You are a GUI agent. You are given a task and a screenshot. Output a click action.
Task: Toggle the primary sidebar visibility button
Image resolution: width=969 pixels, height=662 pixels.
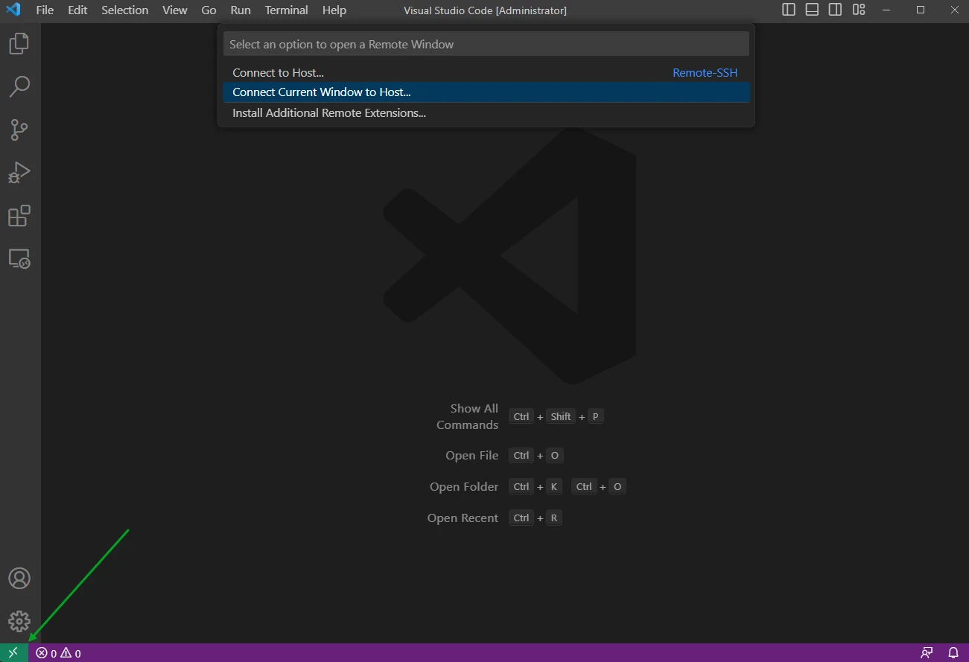coord(788,10)
